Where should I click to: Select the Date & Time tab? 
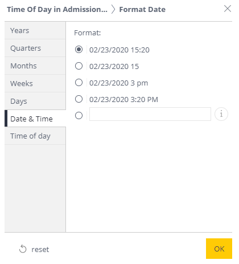coord(35,119)
